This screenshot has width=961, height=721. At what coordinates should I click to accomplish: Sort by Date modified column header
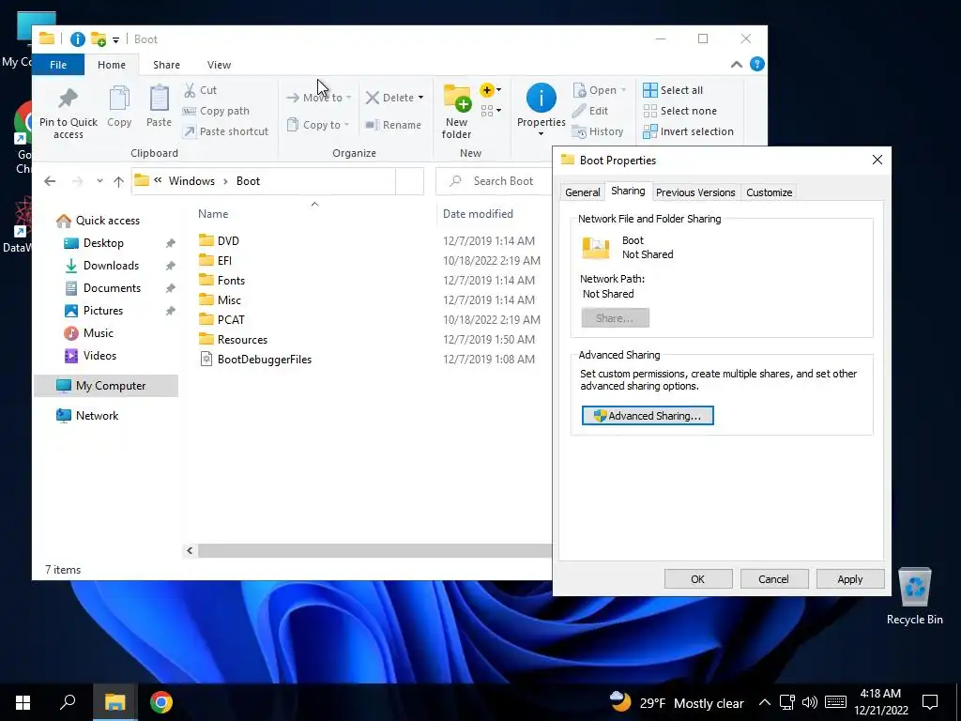tap(478, 214)
